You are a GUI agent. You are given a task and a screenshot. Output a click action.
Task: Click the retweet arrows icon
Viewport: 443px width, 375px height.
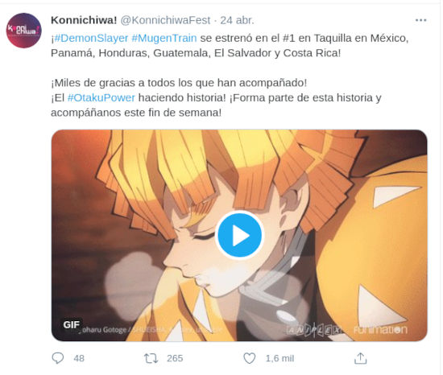[x=151, y=359]
